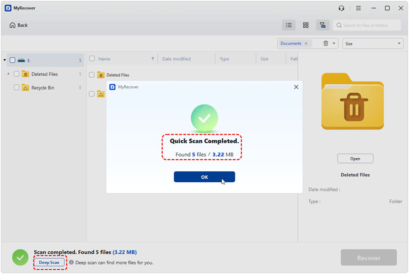Open the hamburger menu in title bar

click(358, 8)
